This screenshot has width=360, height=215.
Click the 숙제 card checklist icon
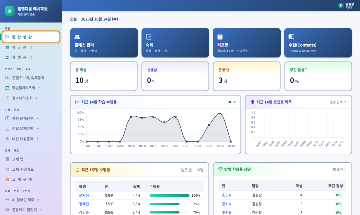(x=148, y=37)
